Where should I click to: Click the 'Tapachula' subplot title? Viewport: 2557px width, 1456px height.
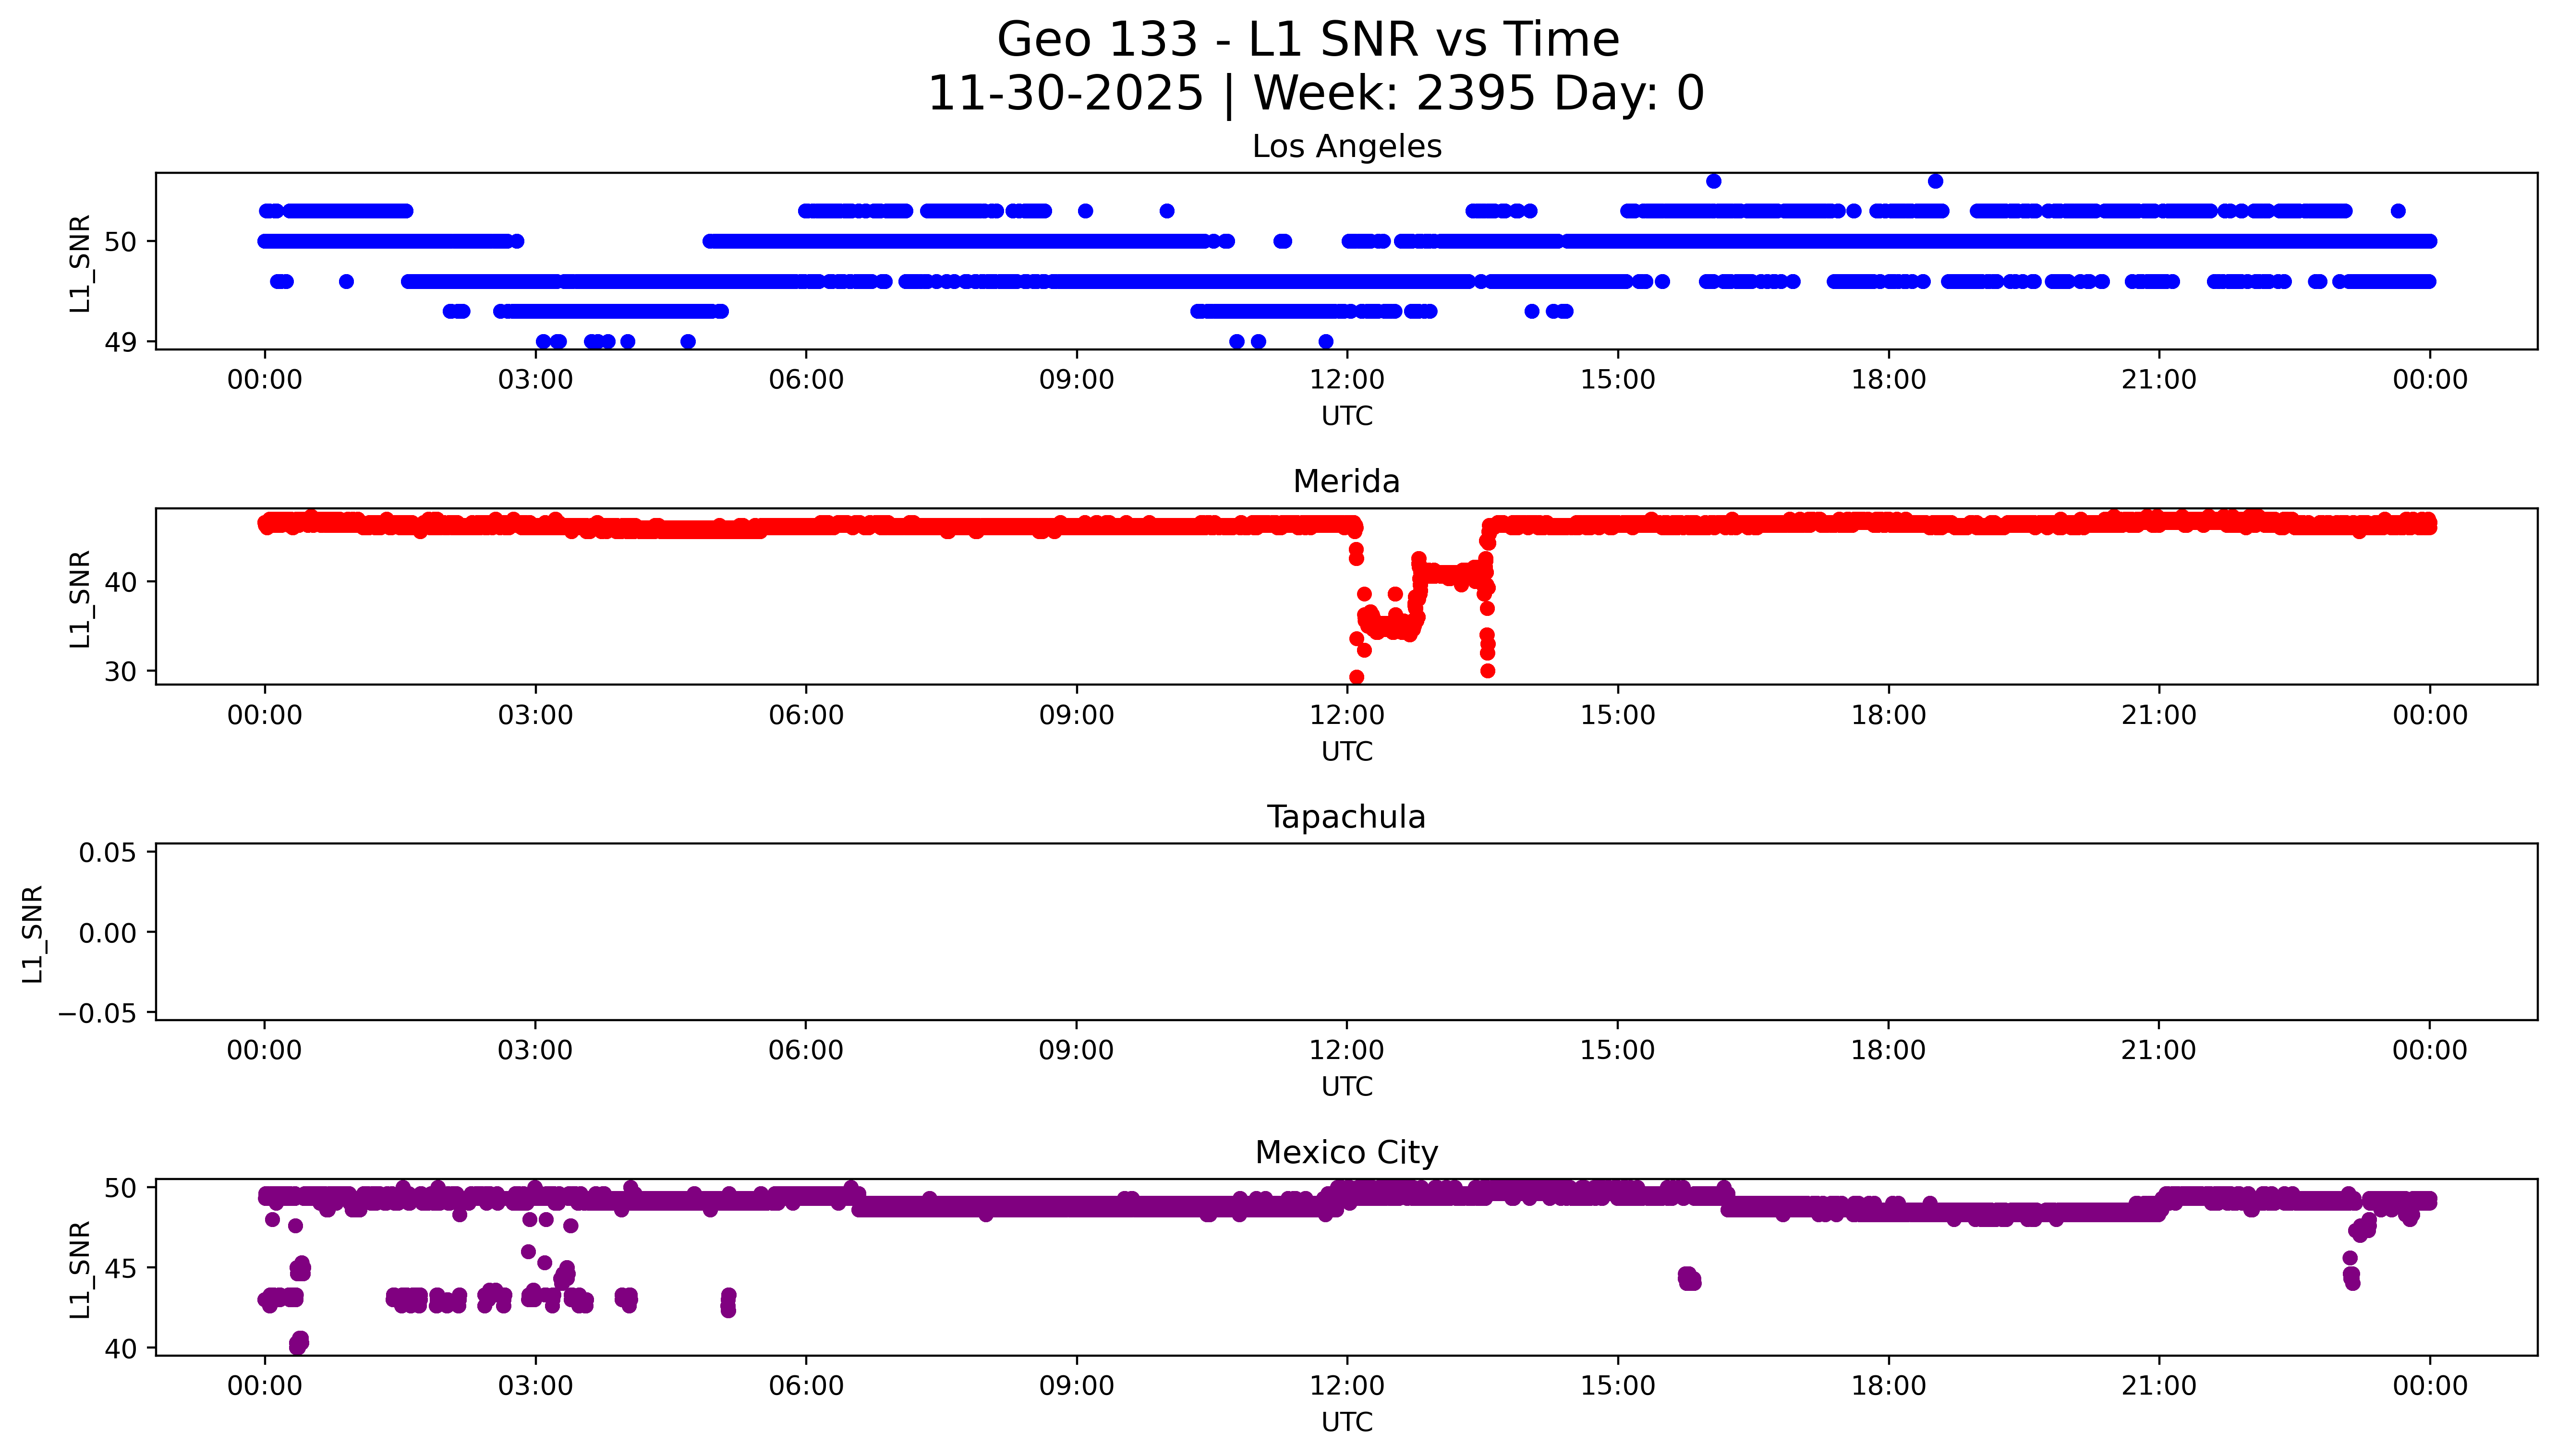pyautogui.click(x=1346, y=817)
